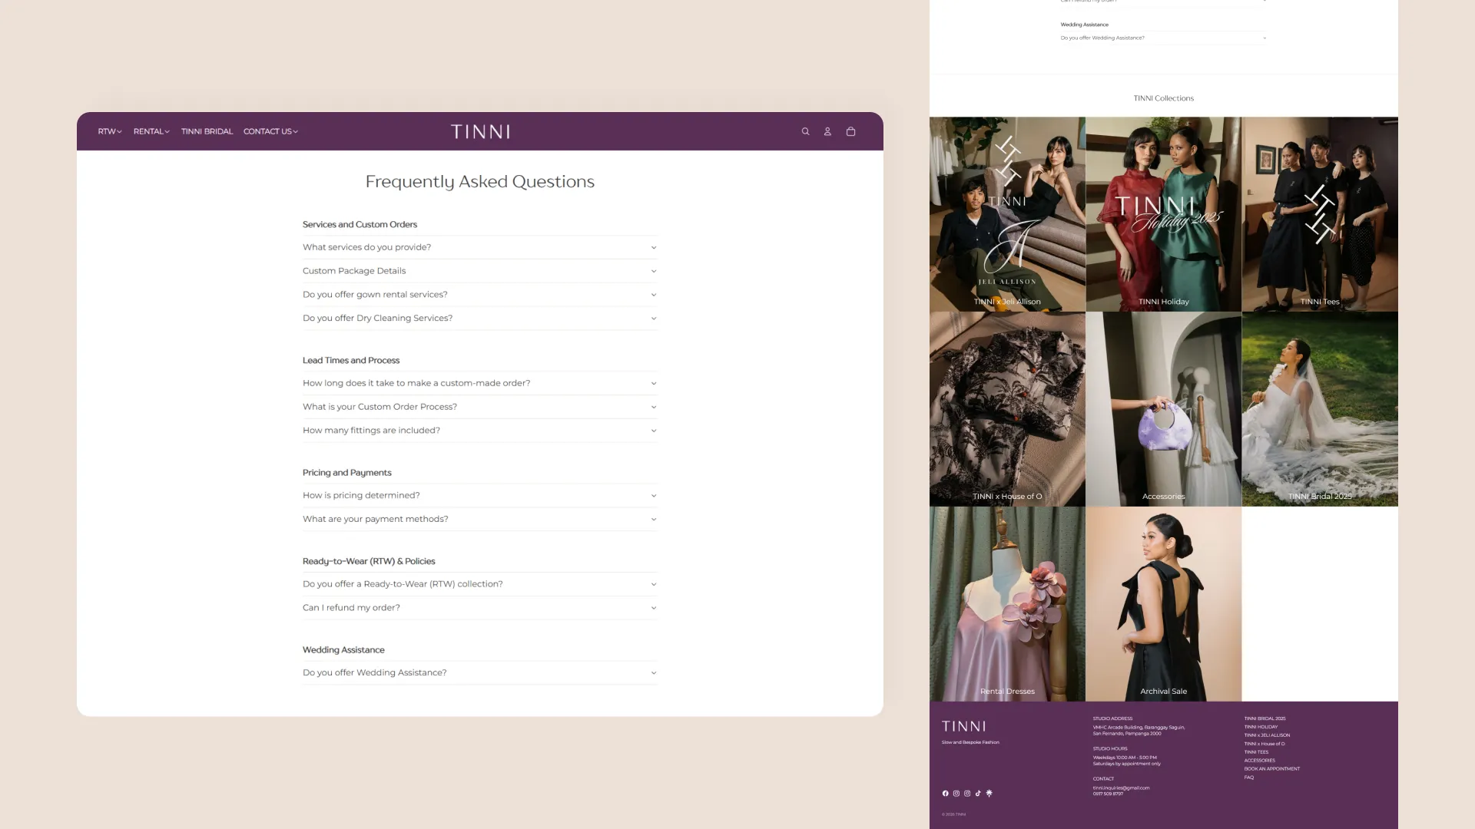Open the Accessories collection thumbnail
This screenshot has height=829, width=1475.
tap(1163, 408)
